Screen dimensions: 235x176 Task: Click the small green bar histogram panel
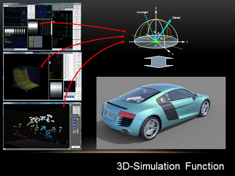(70, 87)
